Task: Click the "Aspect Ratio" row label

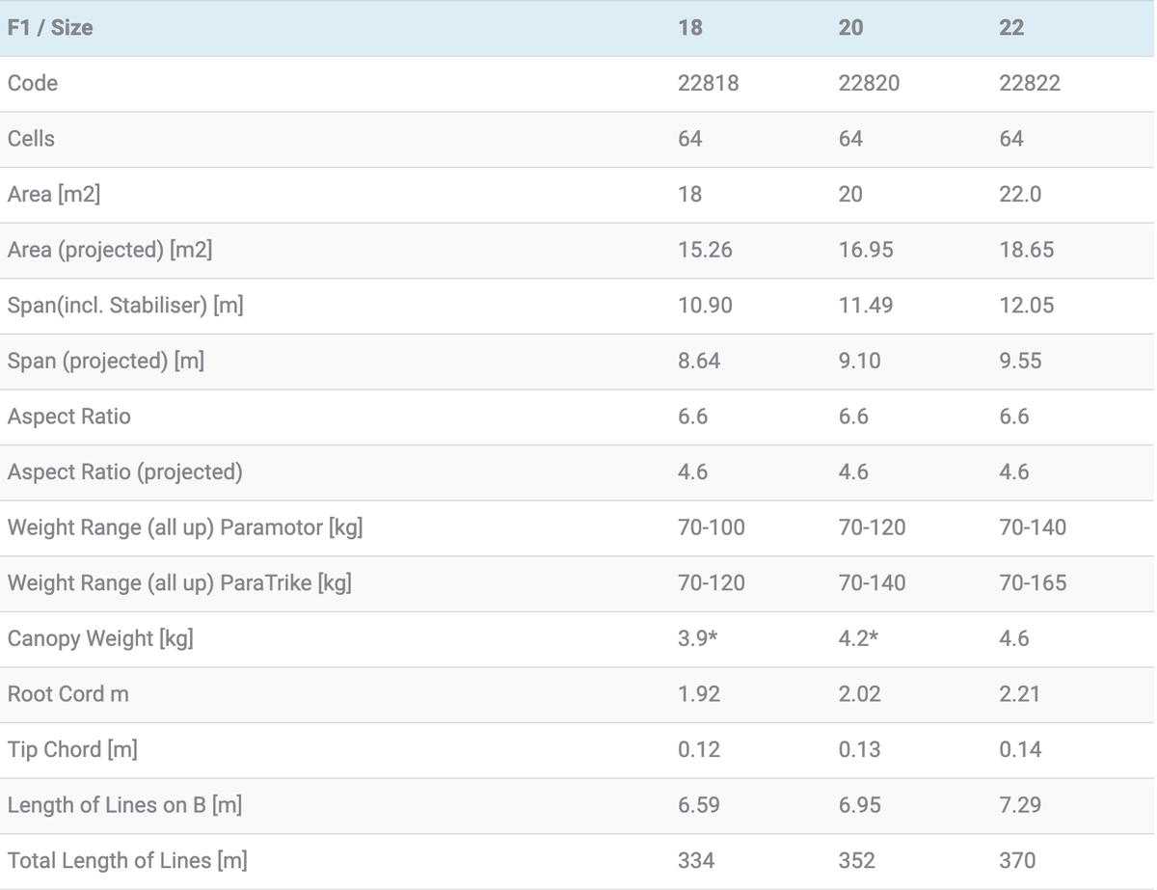Action: (x=68, y=418)
